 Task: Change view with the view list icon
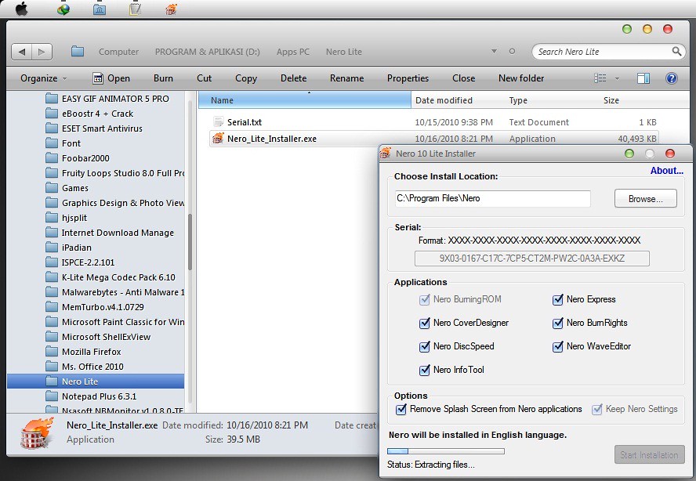coord(600,78)
